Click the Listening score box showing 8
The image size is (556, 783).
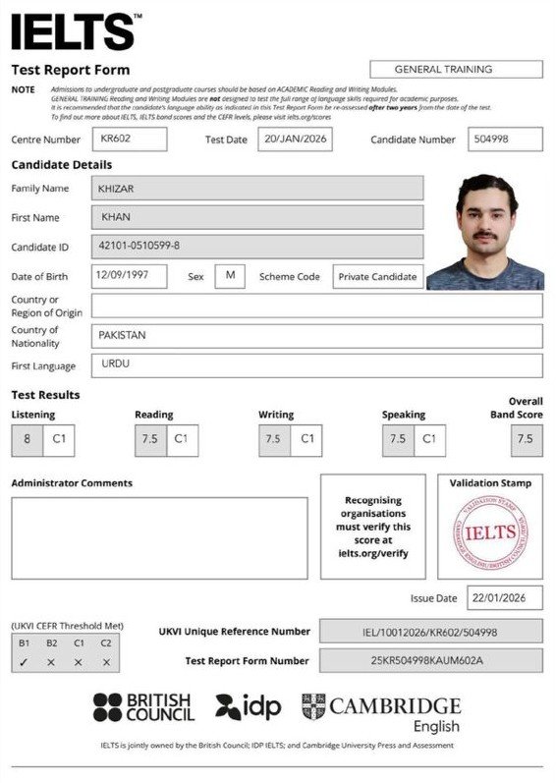click(27, 440)
